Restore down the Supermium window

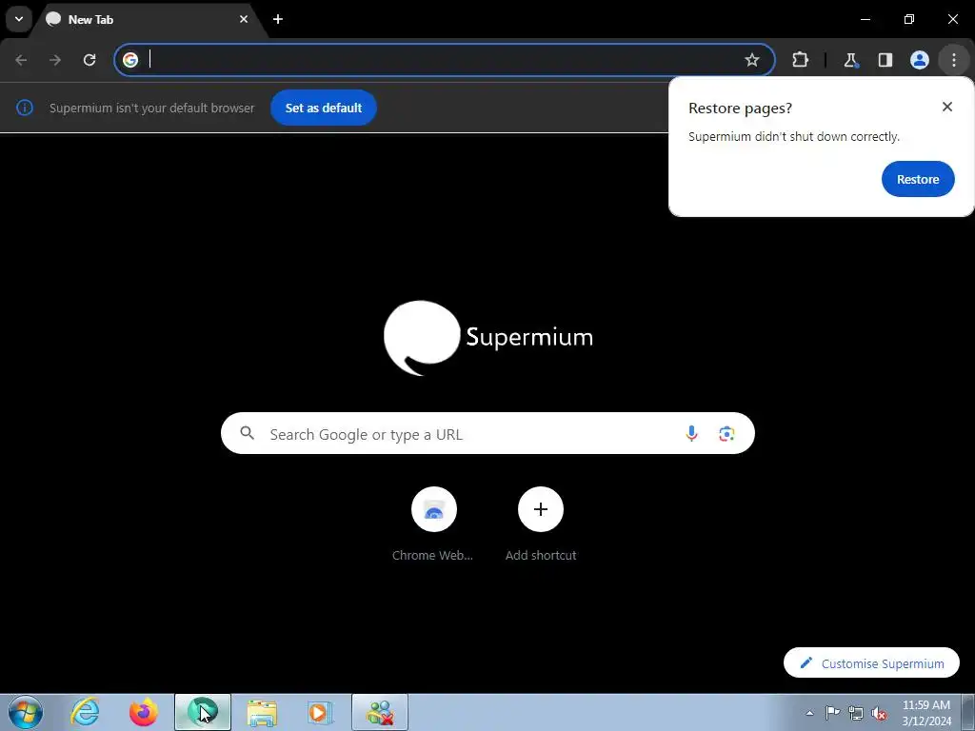tap(909, 19)
